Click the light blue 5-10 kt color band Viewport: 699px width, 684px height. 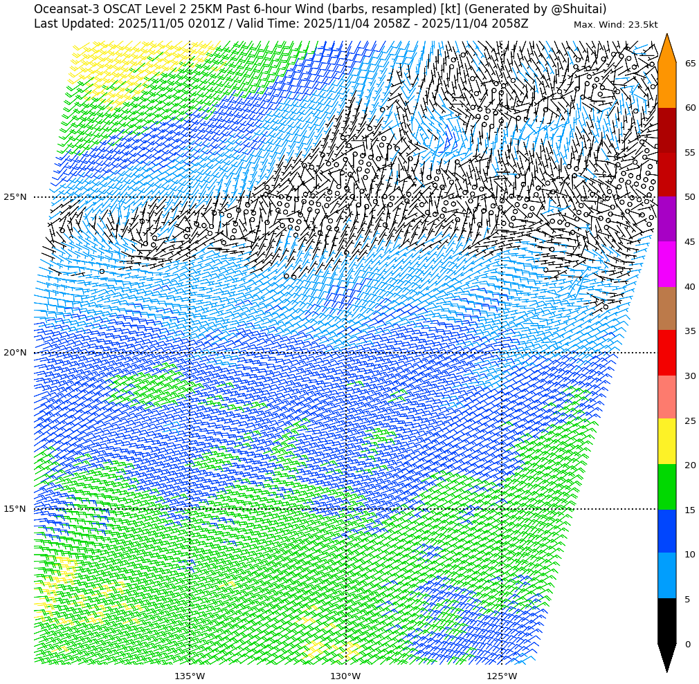(666, 575)
